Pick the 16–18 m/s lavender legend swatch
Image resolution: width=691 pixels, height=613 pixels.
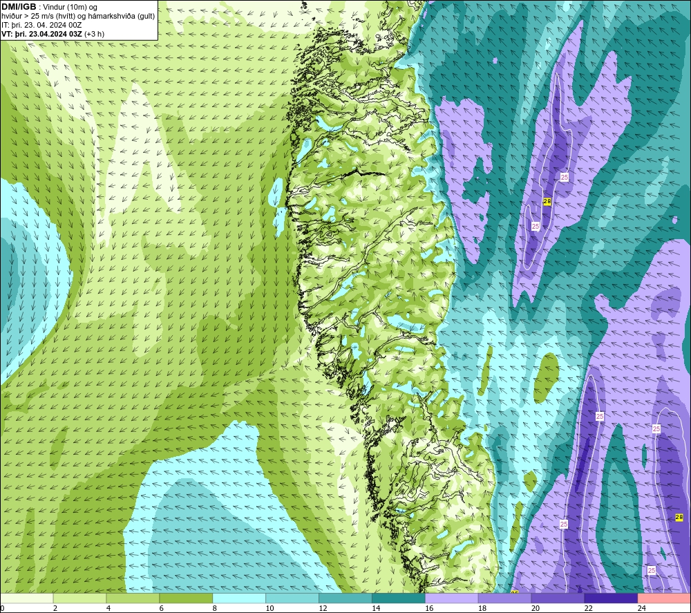pos(451,598)
